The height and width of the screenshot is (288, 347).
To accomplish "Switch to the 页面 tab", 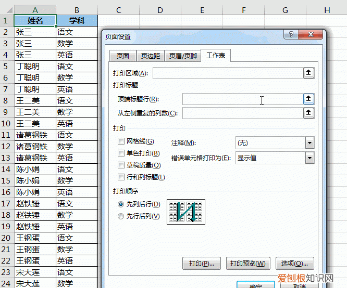I will 123,56.
